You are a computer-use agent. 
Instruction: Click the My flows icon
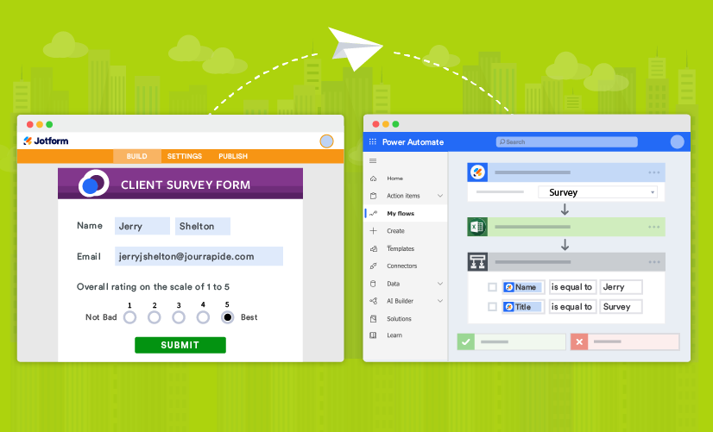pos(373,213)
